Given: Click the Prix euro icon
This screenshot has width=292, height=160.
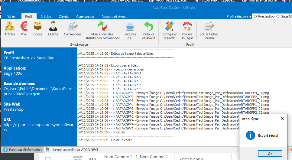Looking at the screenshot, I should coord(24,26).
